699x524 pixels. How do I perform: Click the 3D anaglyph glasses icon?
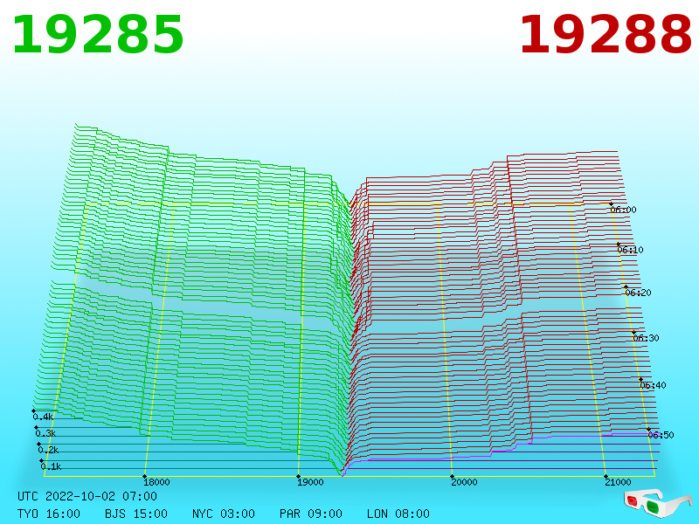pos(657,504)
